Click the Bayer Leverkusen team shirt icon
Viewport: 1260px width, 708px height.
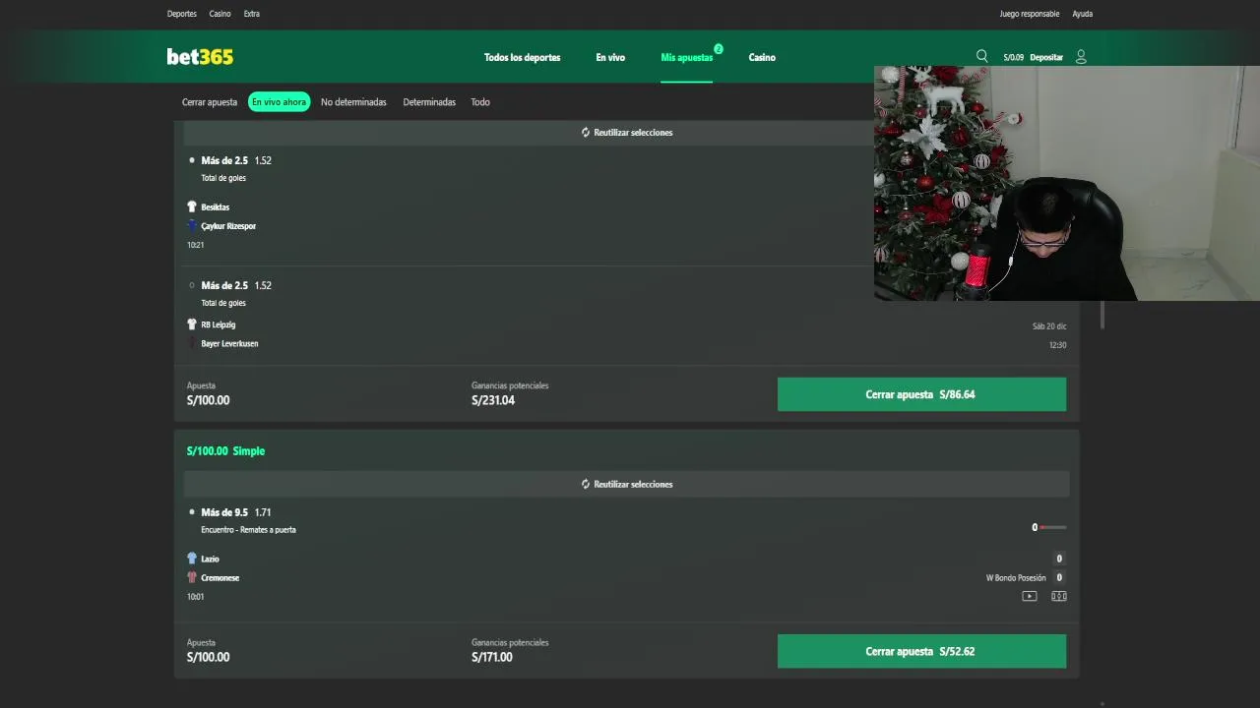(x=192, y=343)
